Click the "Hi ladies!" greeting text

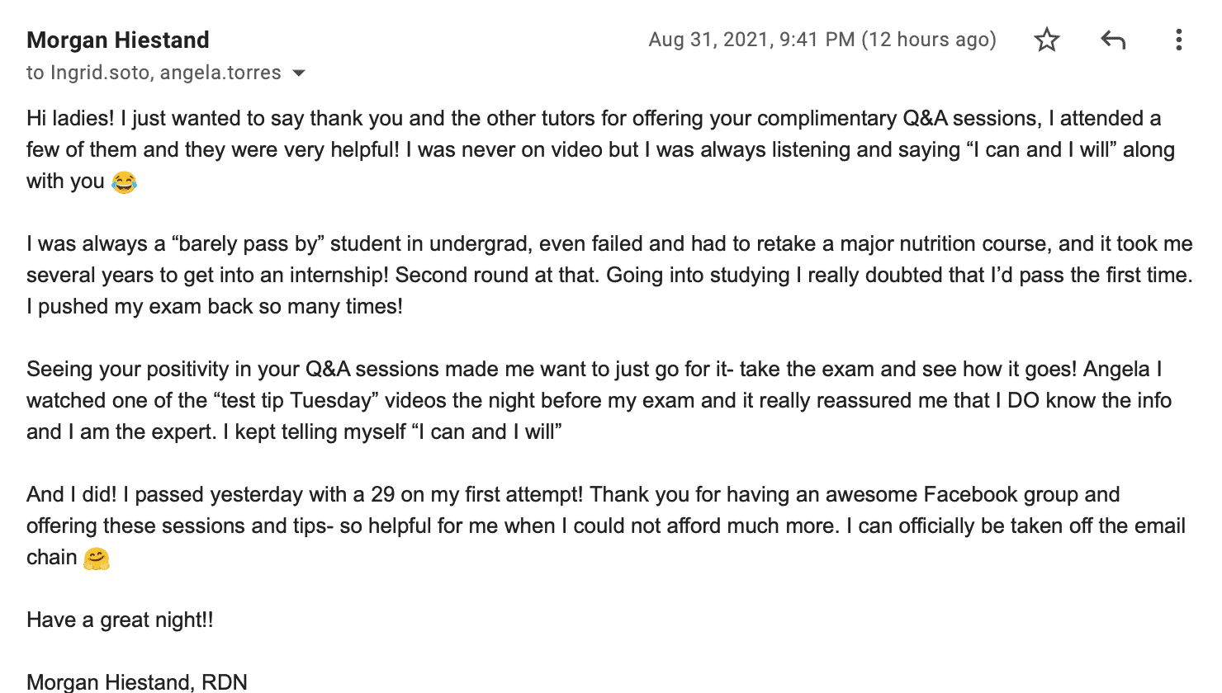(70, 118)
